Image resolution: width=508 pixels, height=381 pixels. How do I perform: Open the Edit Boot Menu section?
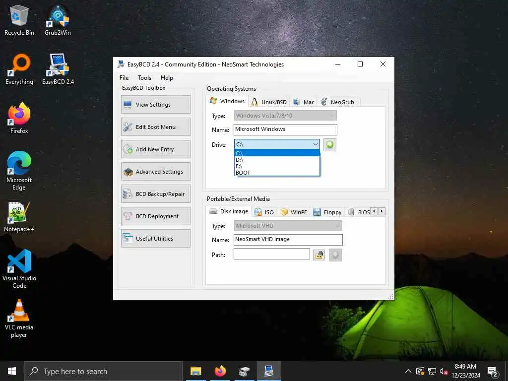click(155, 127)
